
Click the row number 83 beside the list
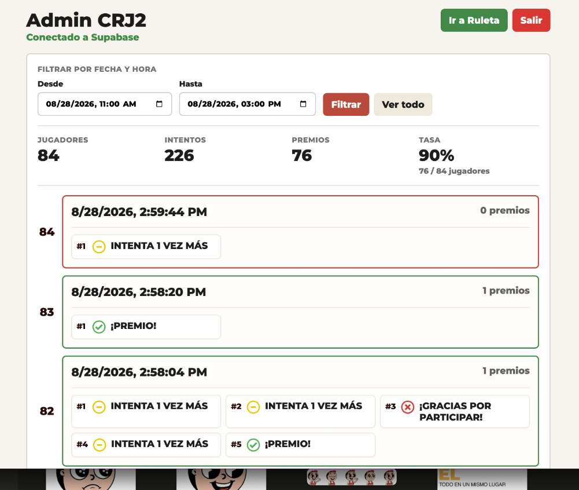pyautogui.click(x=47, y=312)
